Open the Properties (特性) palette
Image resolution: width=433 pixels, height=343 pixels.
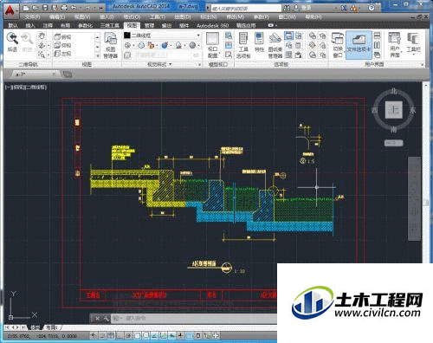pyautogui.click(x=259, y=42)
